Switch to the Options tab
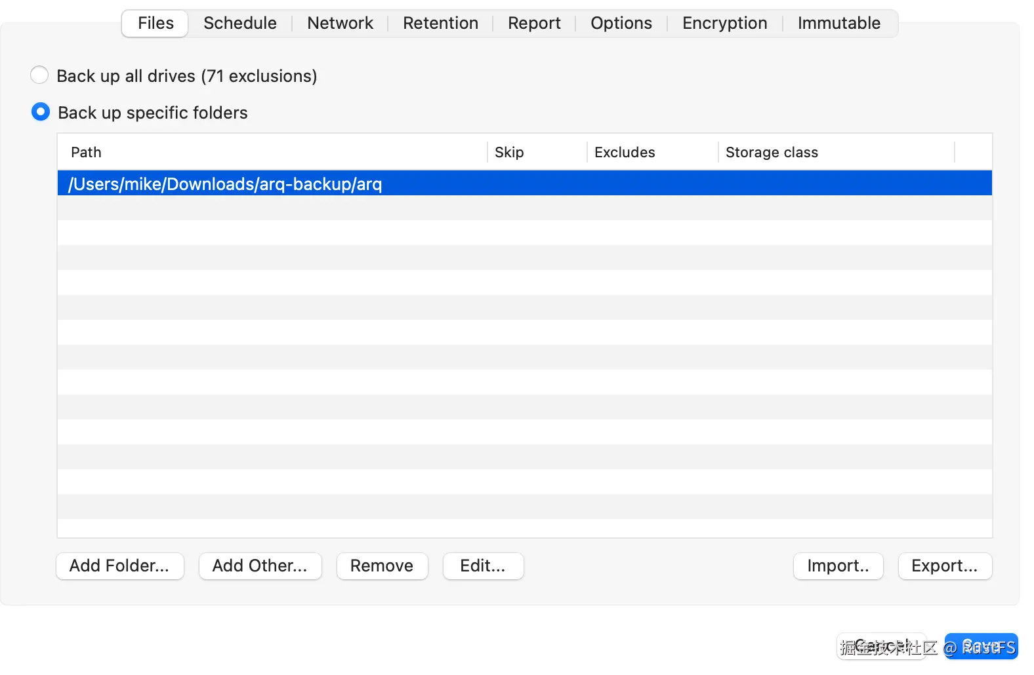This screenshot has height=675, width=1034. click(x=621, y=24)
